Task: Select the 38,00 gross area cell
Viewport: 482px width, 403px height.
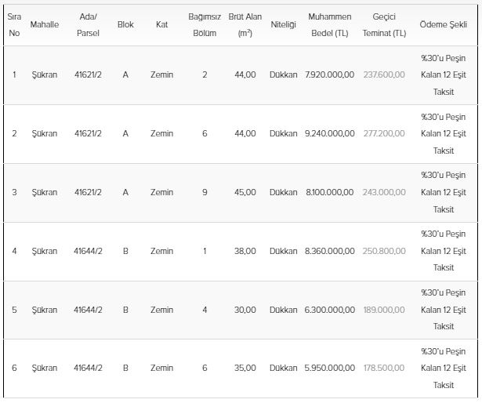Action: (x=245, y=251)
